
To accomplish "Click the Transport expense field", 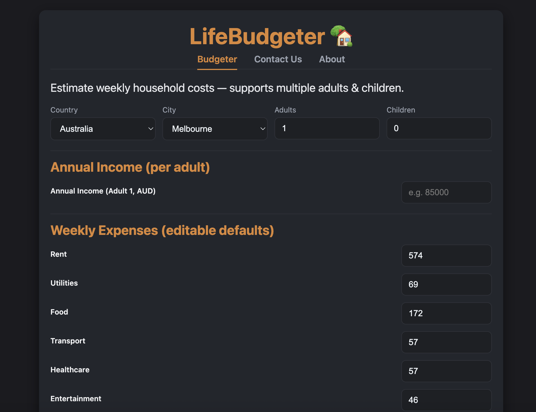I will pyautogui.click(x=446, y=342).
